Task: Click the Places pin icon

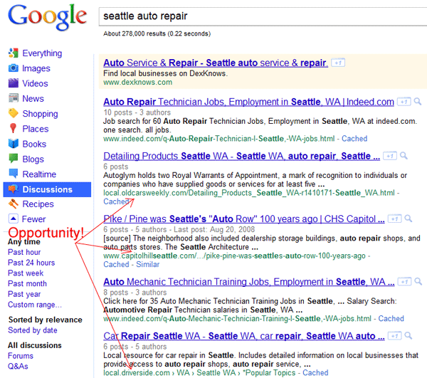Action: click(x=13, y=129)
